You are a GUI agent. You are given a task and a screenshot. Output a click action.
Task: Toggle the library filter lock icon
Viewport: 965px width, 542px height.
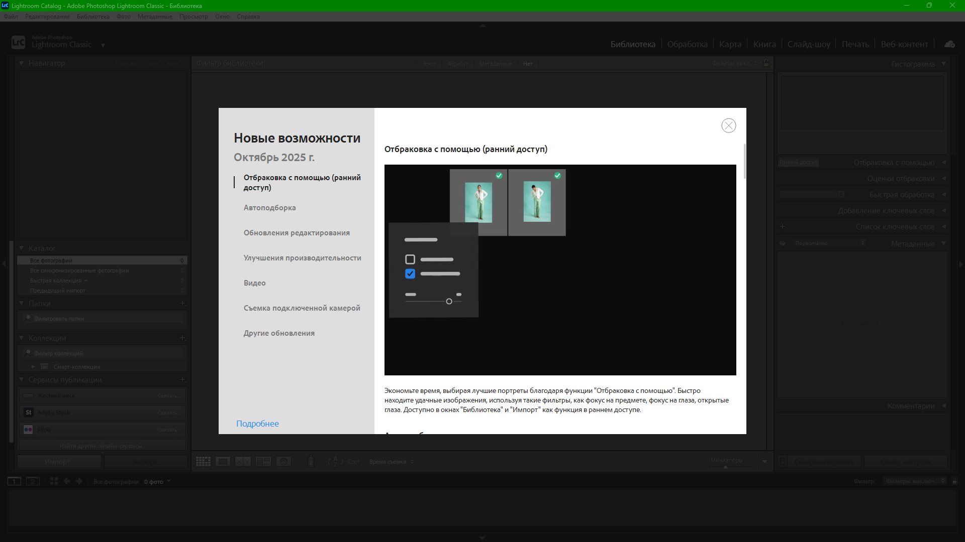pyautogui.click(x=766, y=63)
